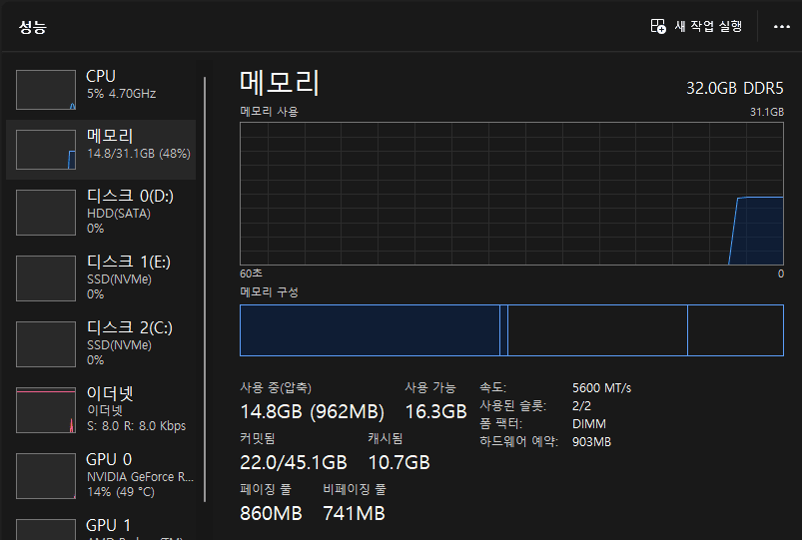
Task: Click the 10.7GB cached value
Action: coord(399,463)
